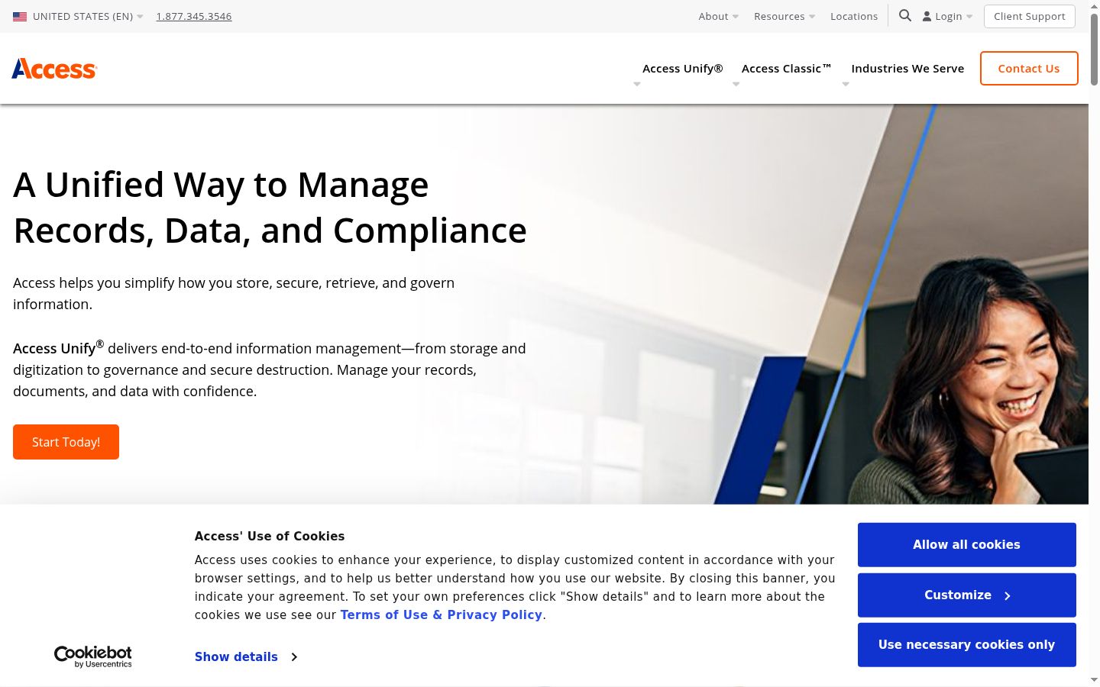Call the 1.877.345.3546 phone link
The height and width of the screenshot is (687, 1100).
tap(194, 16)
